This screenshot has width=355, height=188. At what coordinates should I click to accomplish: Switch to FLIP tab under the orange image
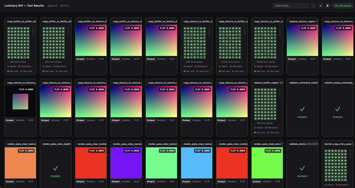click(31, 181)
